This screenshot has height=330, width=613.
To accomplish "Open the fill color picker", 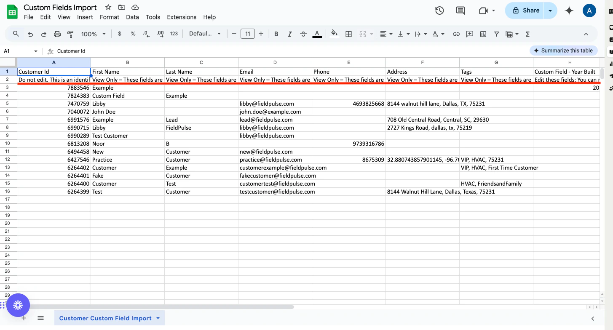I will coord(335,34).
